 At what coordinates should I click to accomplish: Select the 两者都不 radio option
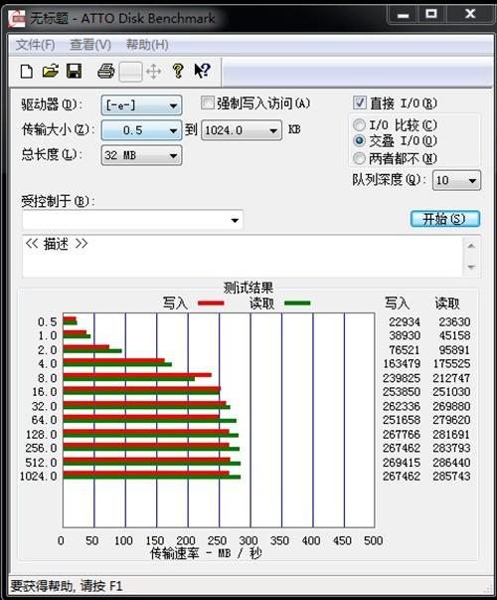tap(359, 158)
